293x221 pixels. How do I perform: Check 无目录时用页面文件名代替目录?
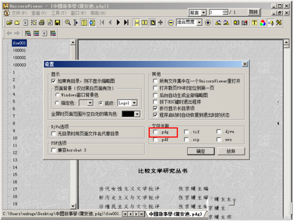(54, 134)
